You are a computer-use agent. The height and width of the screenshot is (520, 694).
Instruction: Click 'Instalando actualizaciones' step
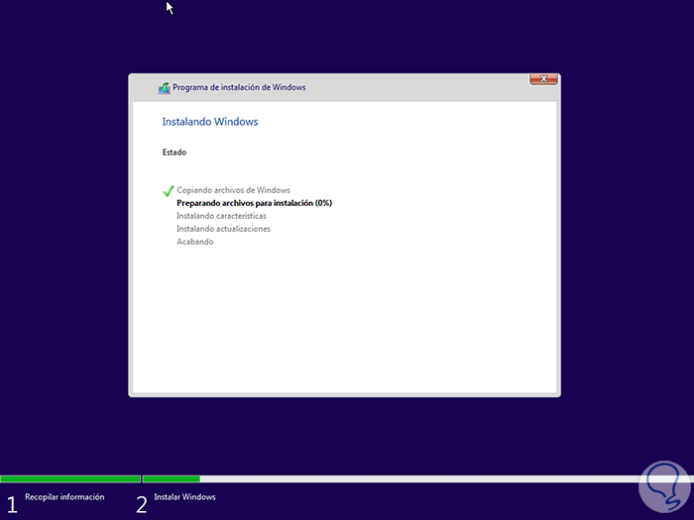[x=223, y=229]
